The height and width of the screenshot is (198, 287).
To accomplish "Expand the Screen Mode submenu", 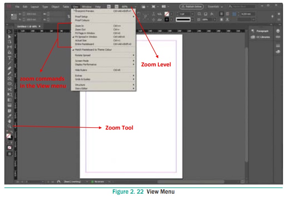I will tap(103, 60).
